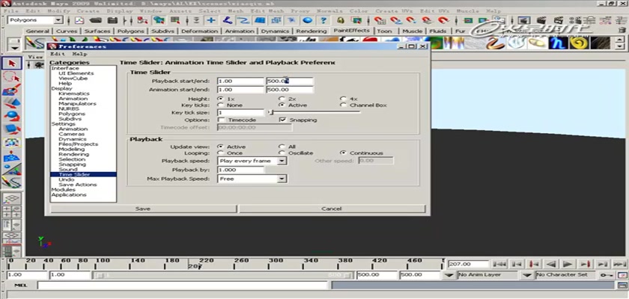
Task: Click the clapperboard render icon in status line
Action: pyautogui.click(x=541, y=20)
